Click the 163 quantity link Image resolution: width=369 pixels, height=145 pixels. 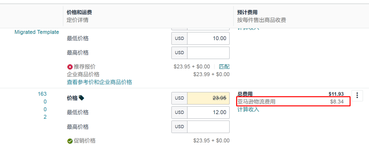pos(42,94)
